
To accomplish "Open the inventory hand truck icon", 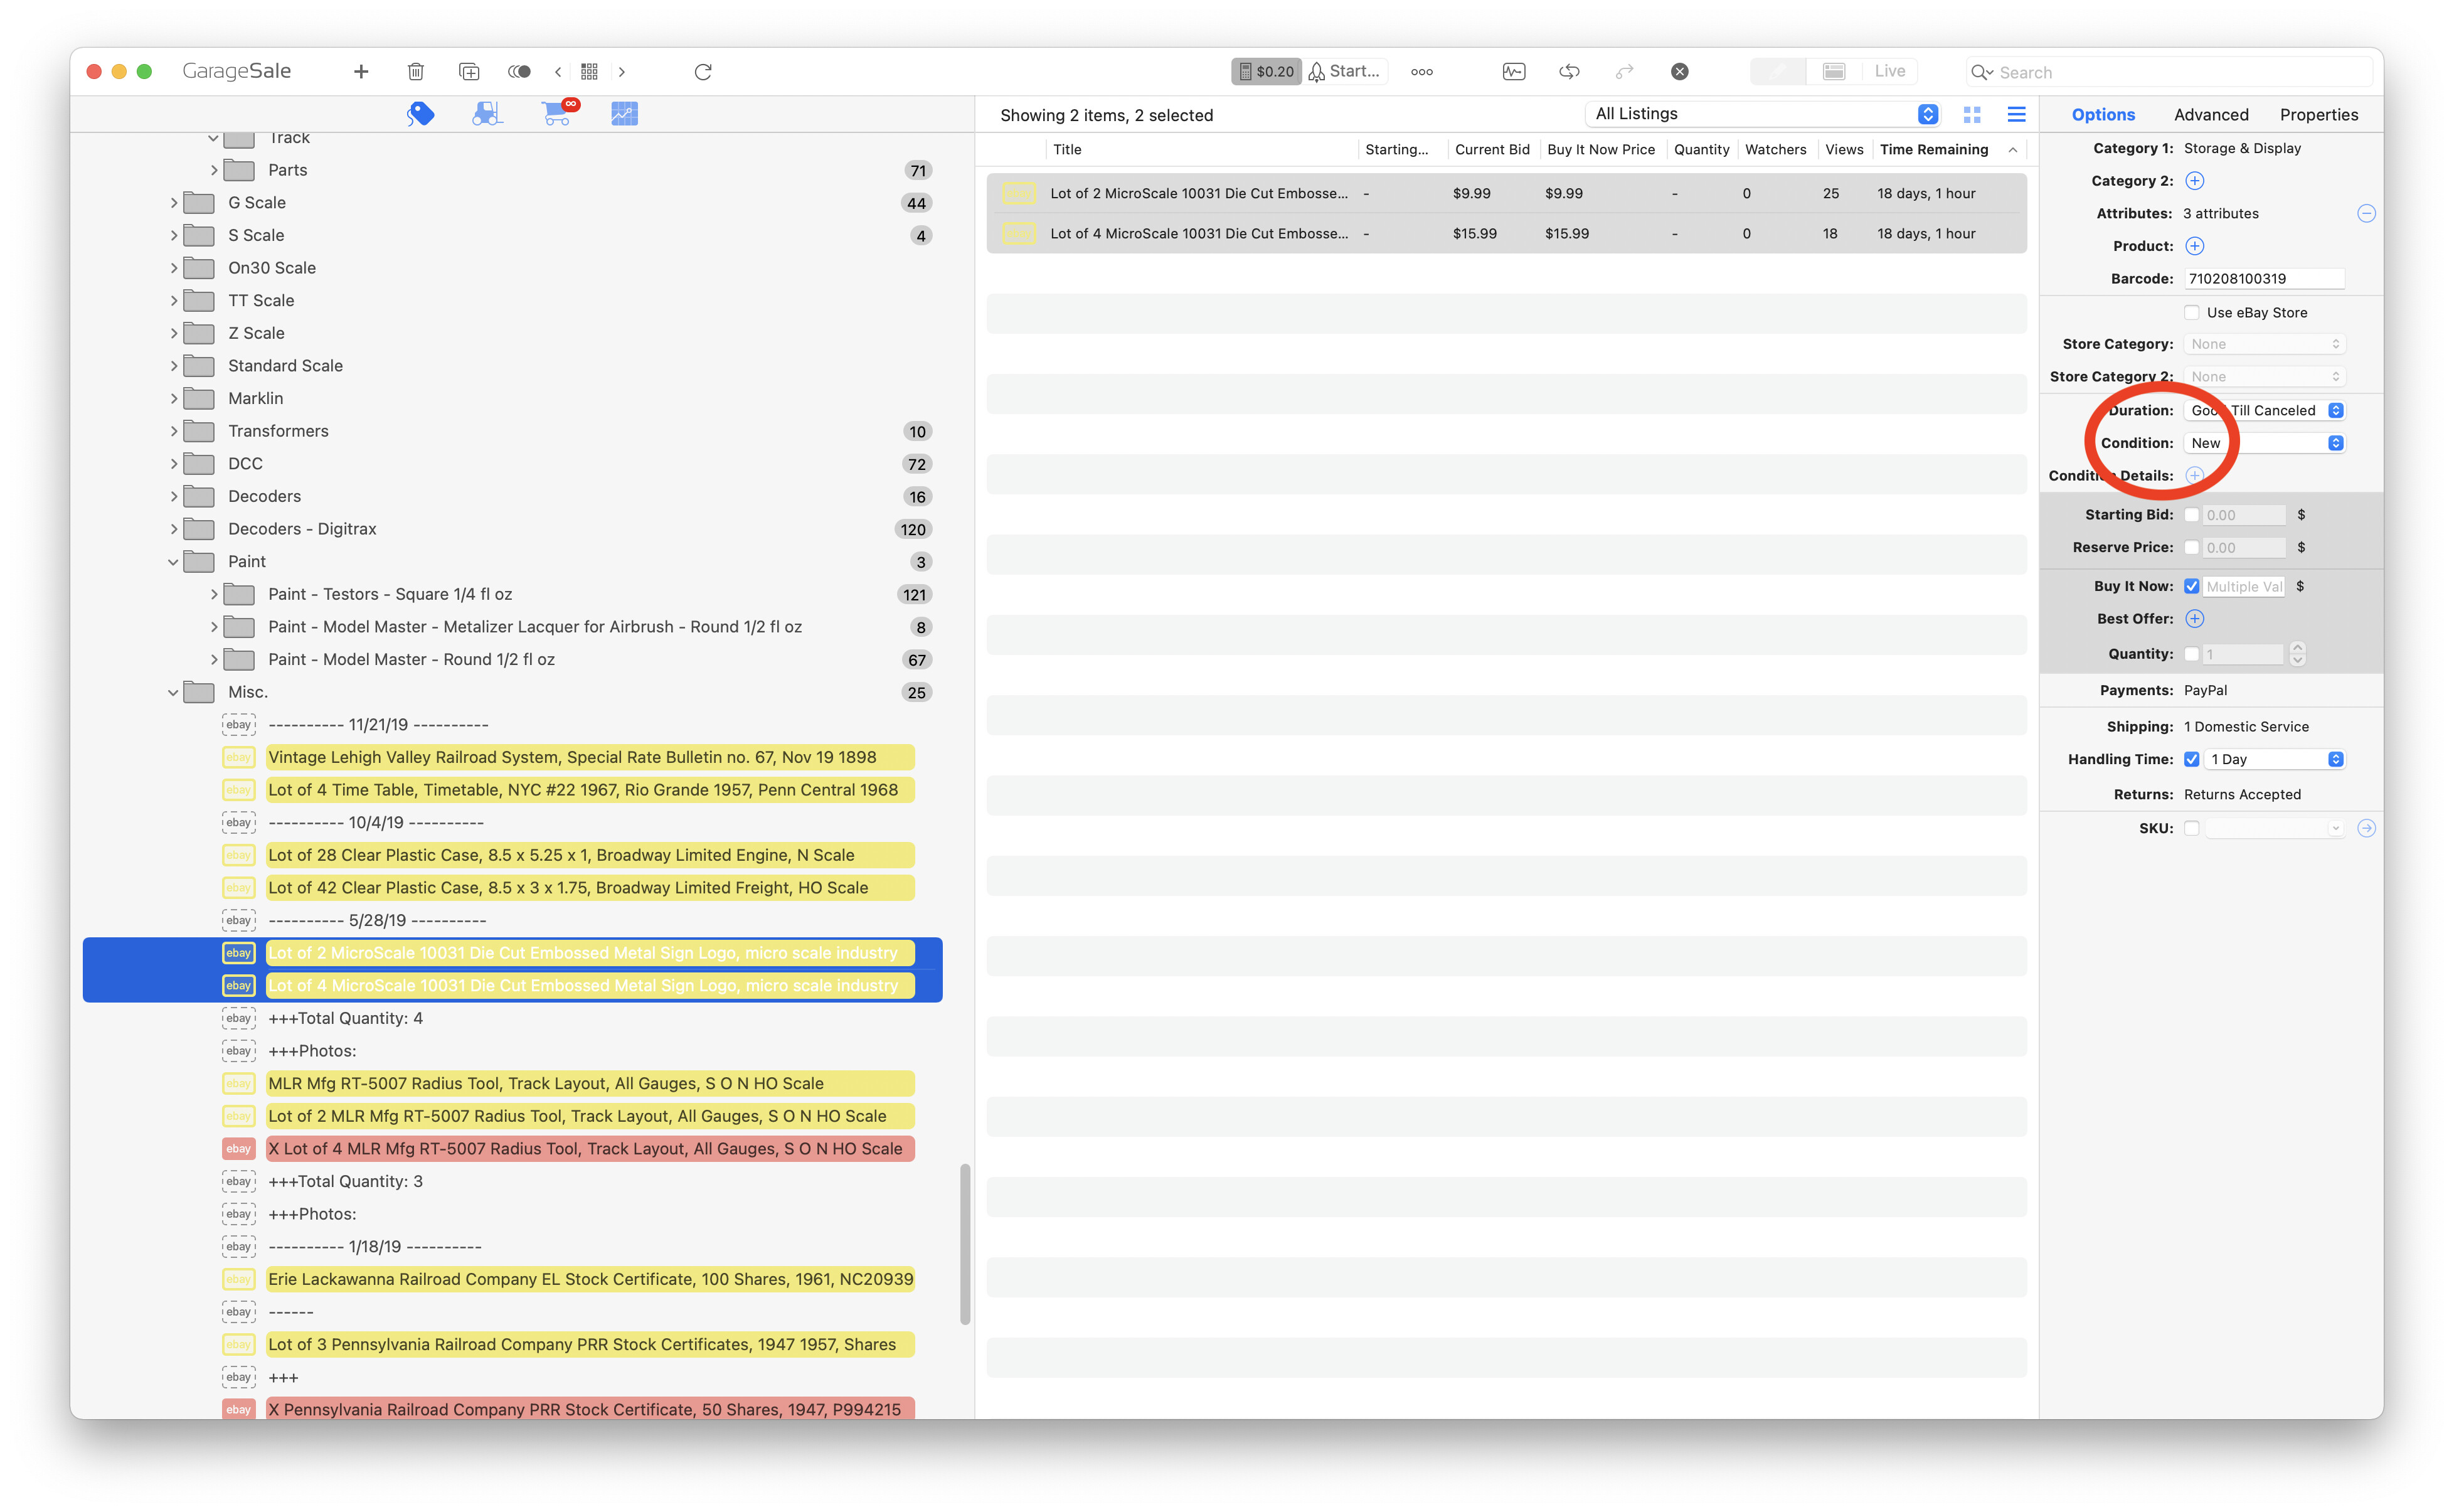I will click(487, 114).
